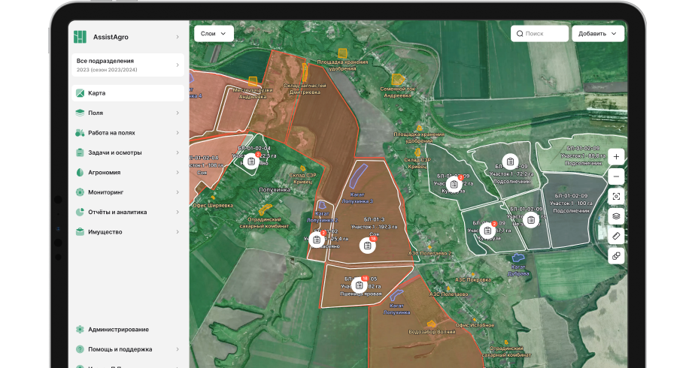Open Помощь и поддержка link
This screenshot has height=368, width=695.
tap(120, 349)
